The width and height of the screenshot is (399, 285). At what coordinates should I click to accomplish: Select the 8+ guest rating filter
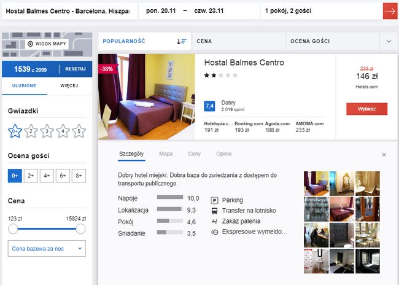pos(79,176)
